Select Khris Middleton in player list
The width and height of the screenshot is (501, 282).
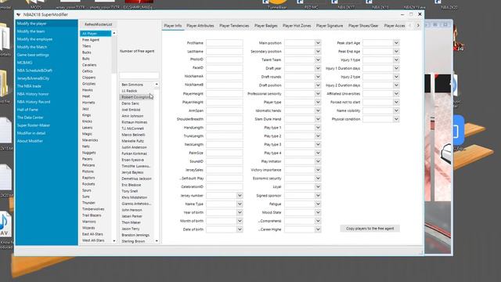[x=134, y=197]
